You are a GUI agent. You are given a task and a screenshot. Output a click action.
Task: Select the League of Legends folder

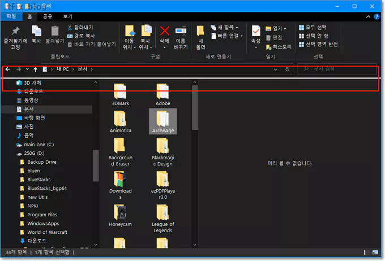[x=163, y=219]
